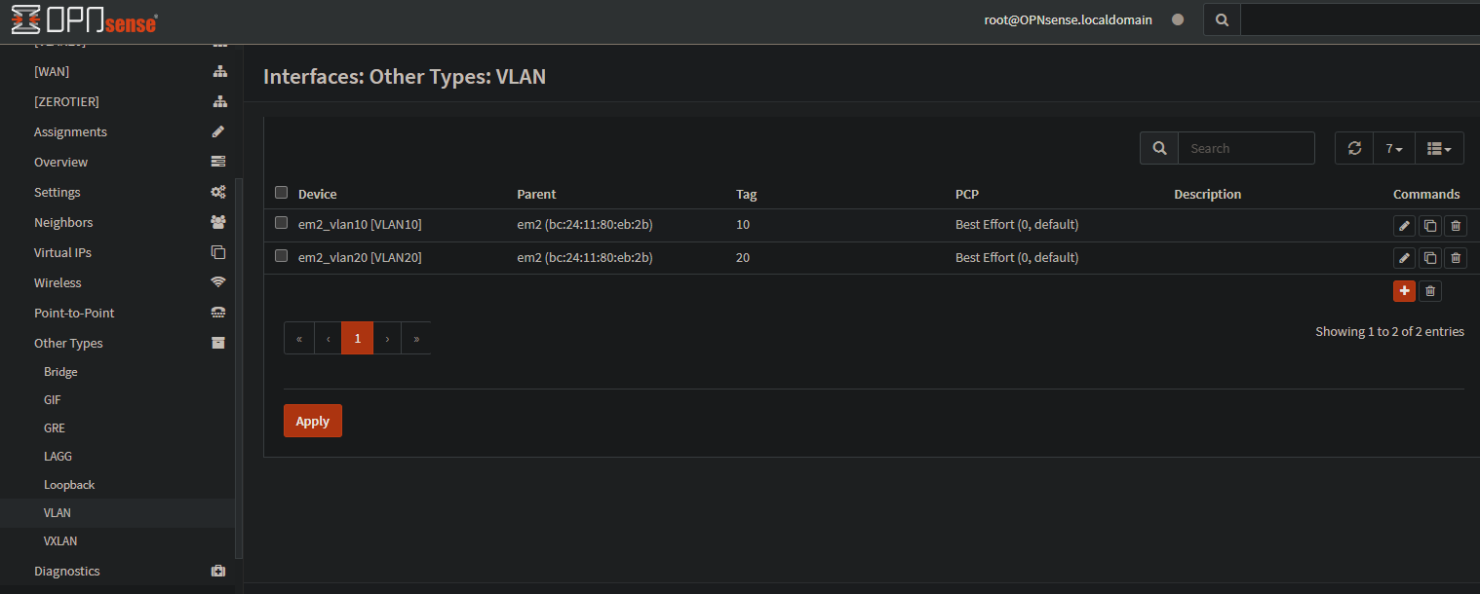Open the Assignments menu item
This screenshot has width=1480, height=594.
[70, 131]
